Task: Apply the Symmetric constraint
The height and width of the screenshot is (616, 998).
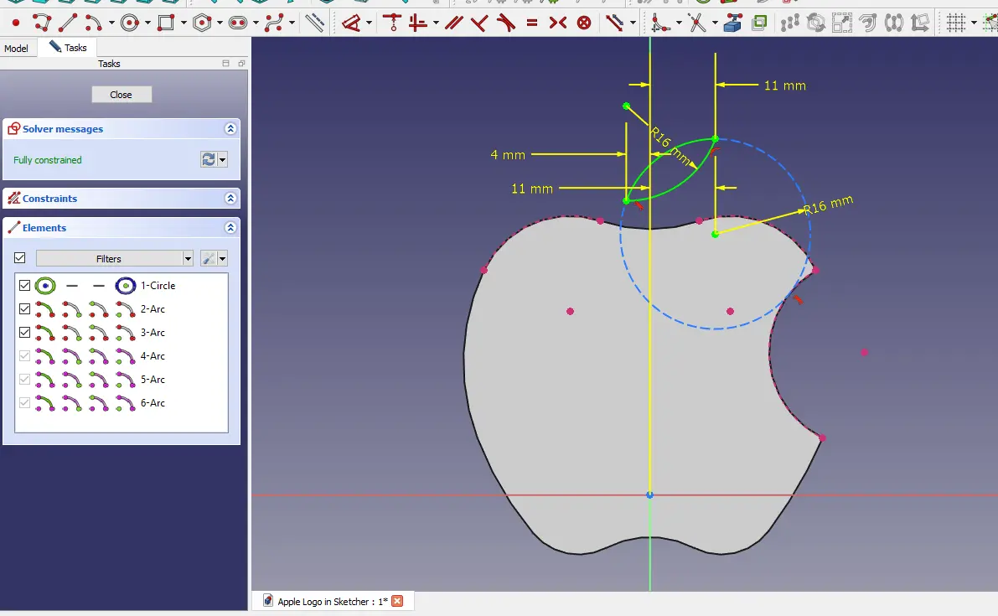Action: [x=558, y=23]
